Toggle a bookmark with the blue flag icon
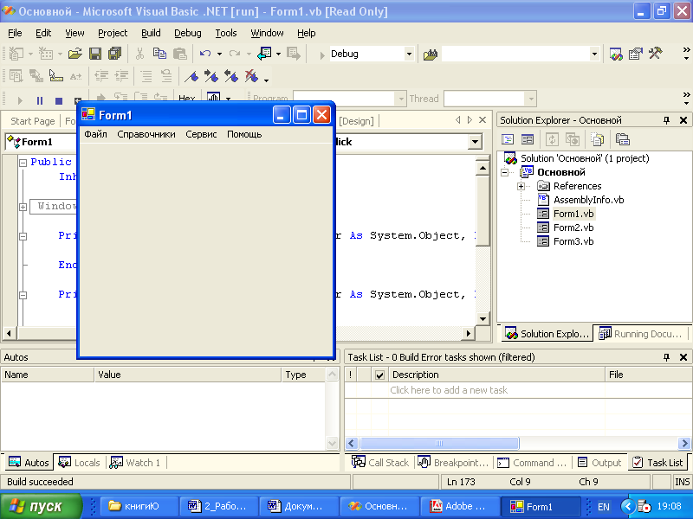The width and height of the screenshot is (693, 519). pos(191,77)
